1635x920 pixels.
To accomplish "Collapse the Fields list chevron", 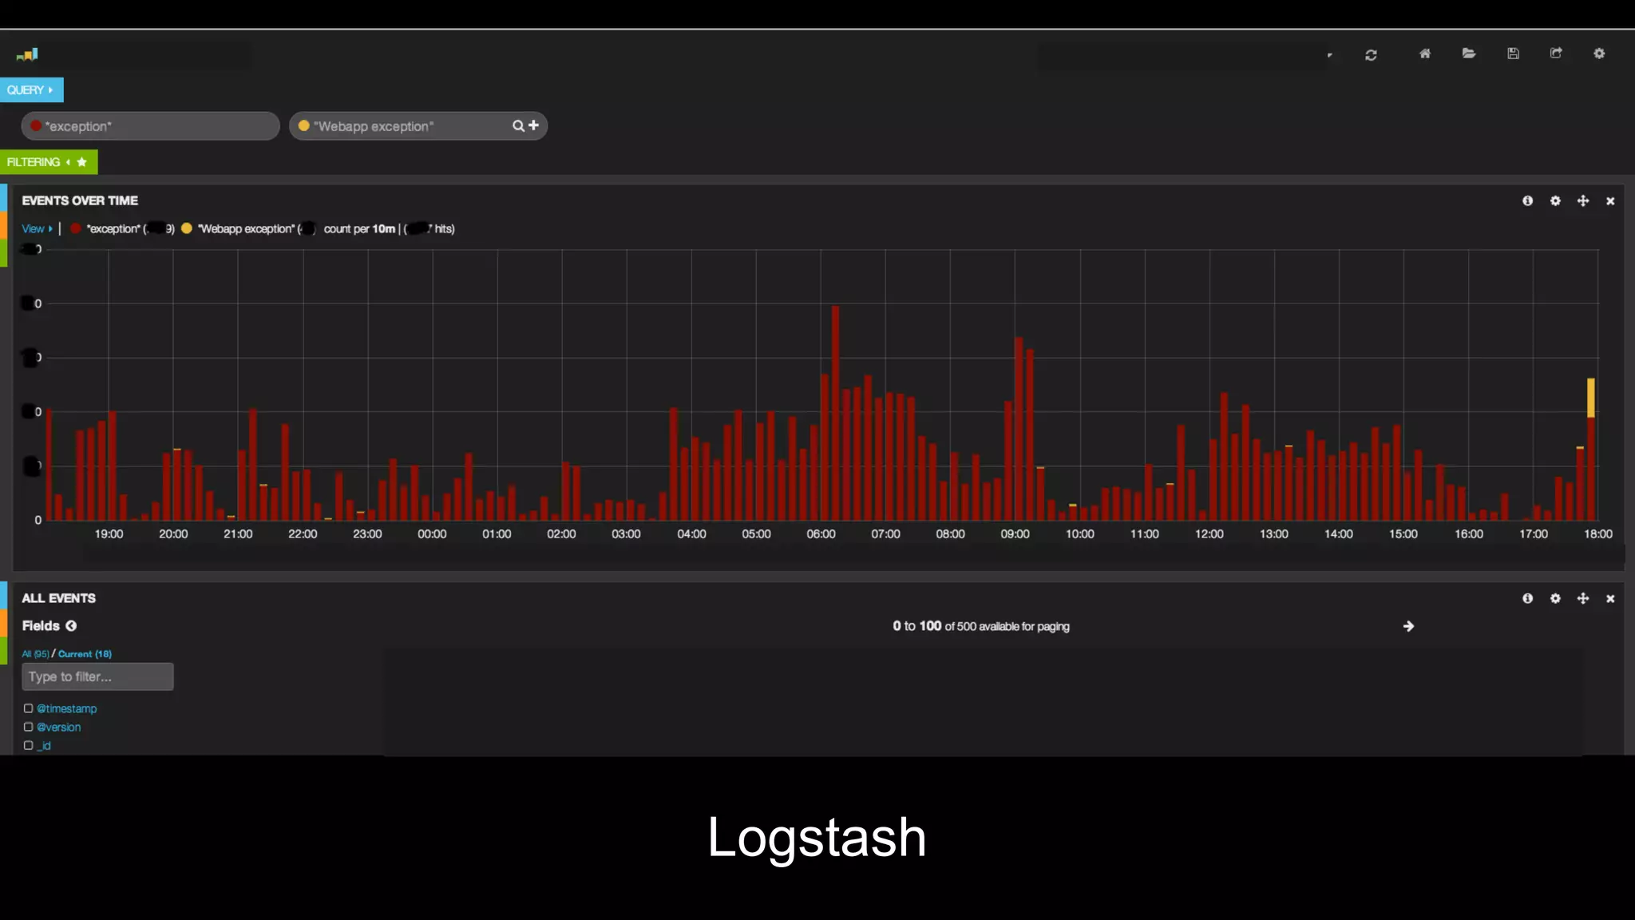I will pos(71,626).
